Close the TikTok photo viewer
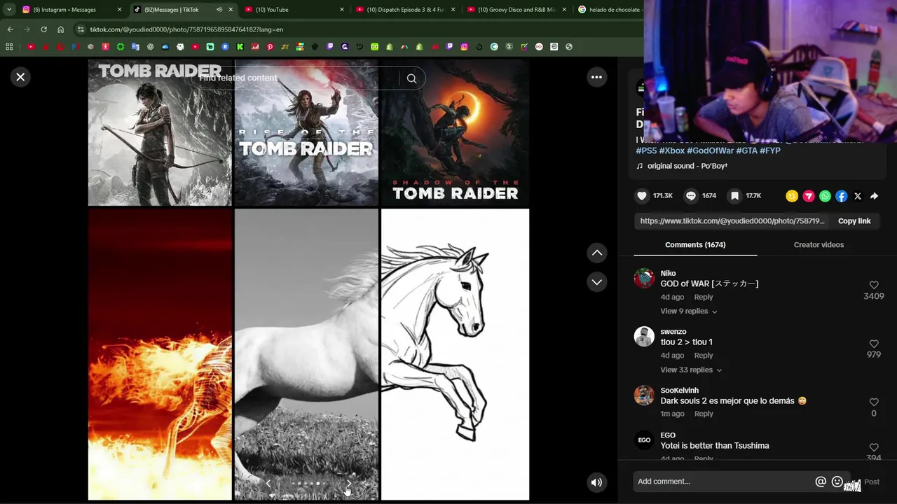The width and height of the screenshot is (897, 504). click(20, 77)
